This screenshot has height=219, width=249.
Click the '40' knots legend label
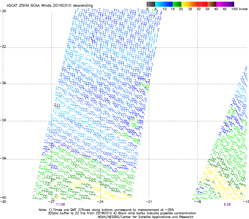[x=216, y=9]
